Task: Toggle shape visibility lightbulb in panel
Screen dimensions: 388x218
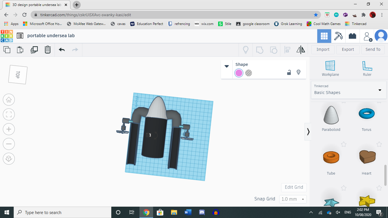Action: coord(299,72)
